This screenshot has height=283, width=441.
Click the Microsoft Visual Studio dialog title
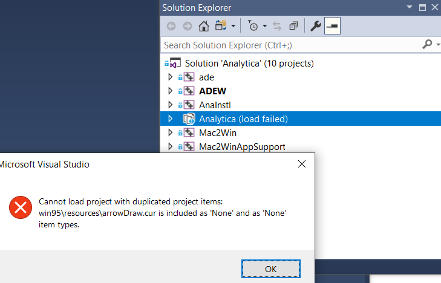45,164
